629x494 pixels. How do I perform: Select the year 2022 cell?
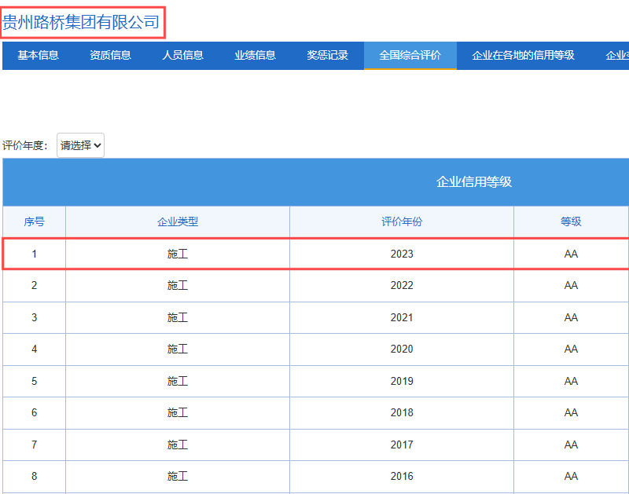[x=402, y=286]
